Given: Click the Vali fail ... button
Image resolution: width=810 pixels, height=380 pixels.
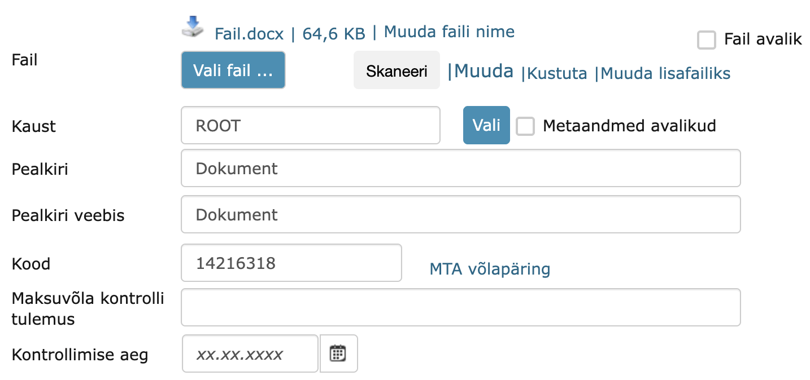Looking at the screenshot, I should (233, 70).
